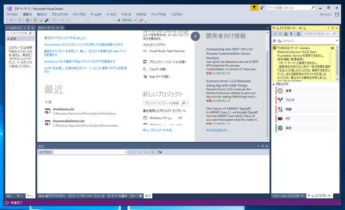Toggle word wrap icon in Output toolbar
The width and height of the screenshot is (345, 210).
tap(160, 152)
